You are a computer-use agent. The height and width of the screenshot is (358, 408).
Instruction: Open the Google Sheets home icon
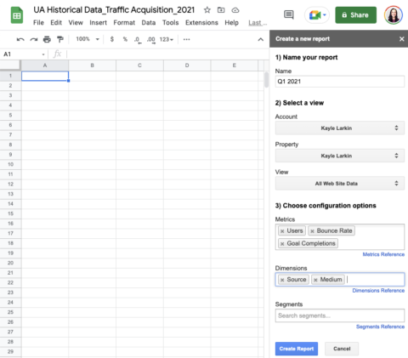[17, 15]
